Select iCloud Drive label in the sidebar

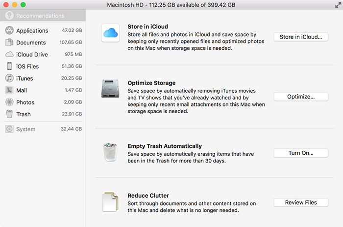coord(32,55)
